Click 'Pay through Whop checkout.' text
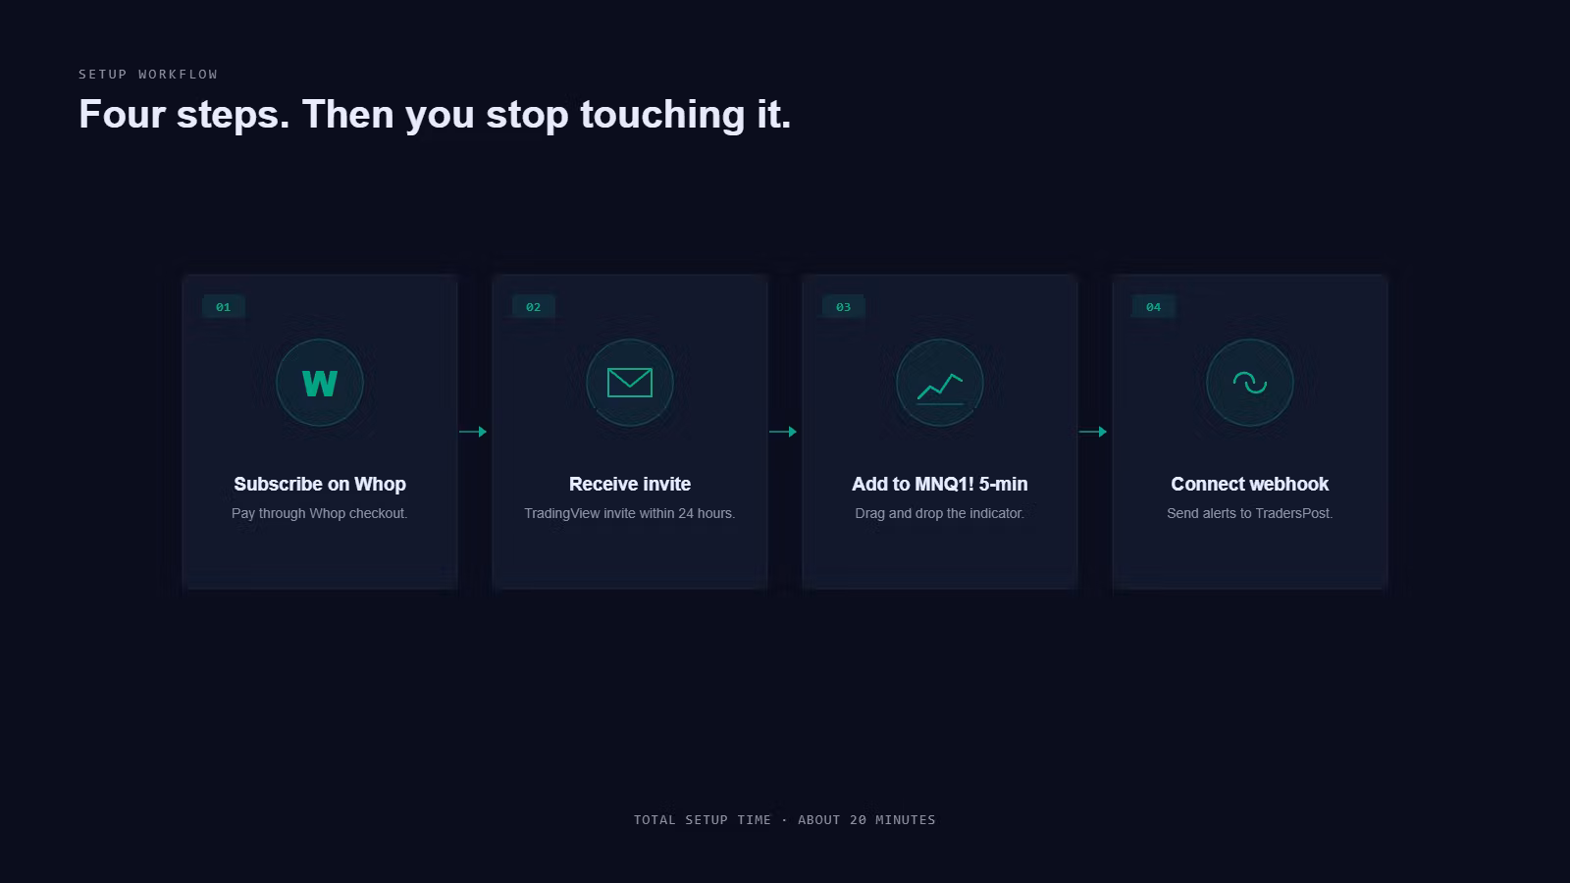The height and width of the screenshot is (883, 1570). 320,513
